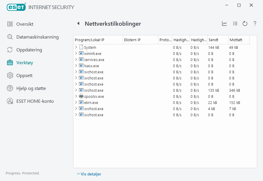Click the System file icon
Screen dimensions: 263x181
pyautogui.click(x=81, y=47)
